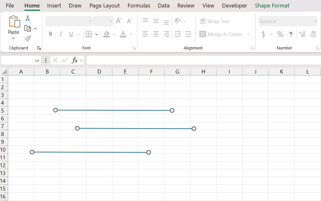This screenshot has width=321, height=201.
Task: Click the formula cancel X icon
Action: 55,60
